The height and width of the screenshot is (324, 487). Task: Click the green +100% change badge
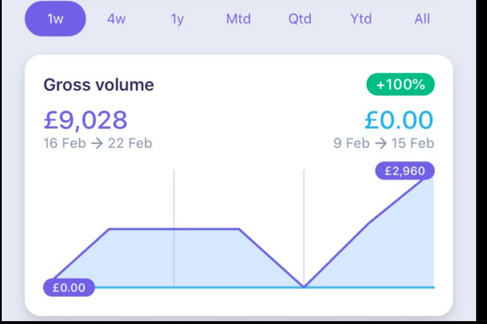tap(401, 85)
